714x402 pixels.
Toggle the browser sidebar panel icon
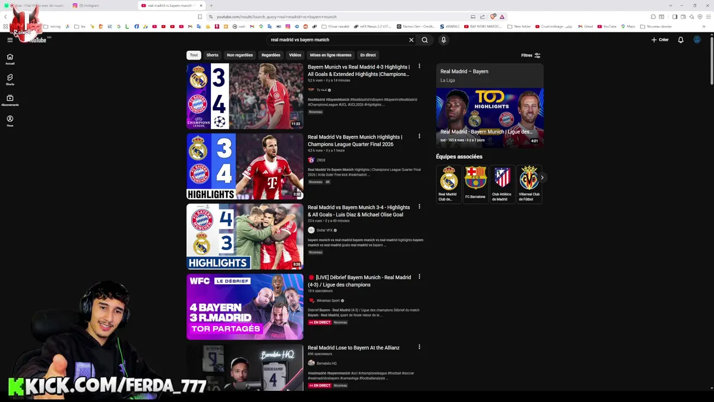674,17
